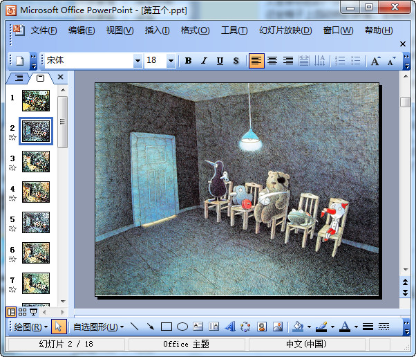
Task: Open the Line Color dropdown arrow
Action: (x=332, y=327)
